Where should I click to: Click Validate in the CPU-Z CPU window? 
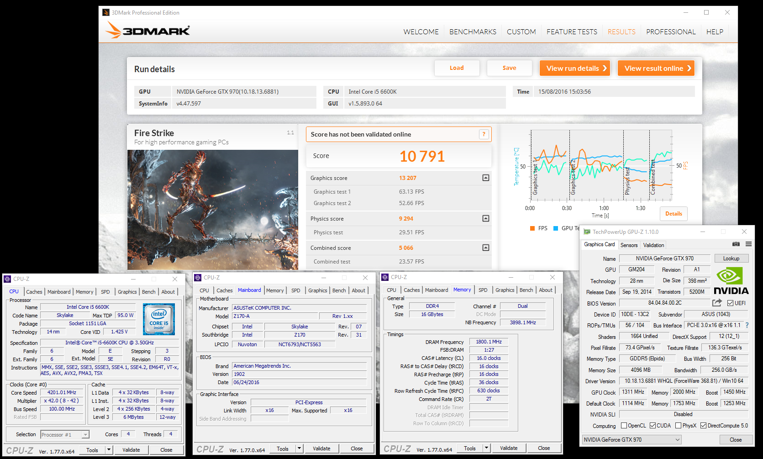pyautogui.click(x=131, y=450)
